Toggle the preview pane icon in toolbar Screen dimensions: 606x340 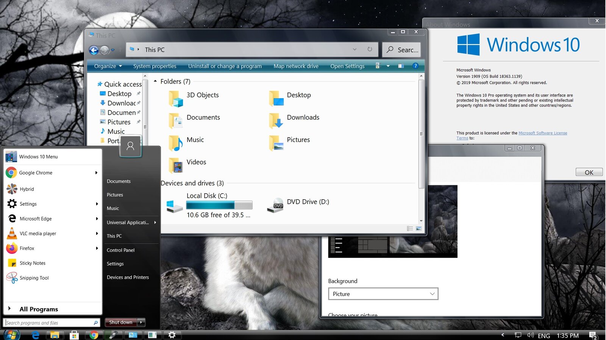point(401,66)
